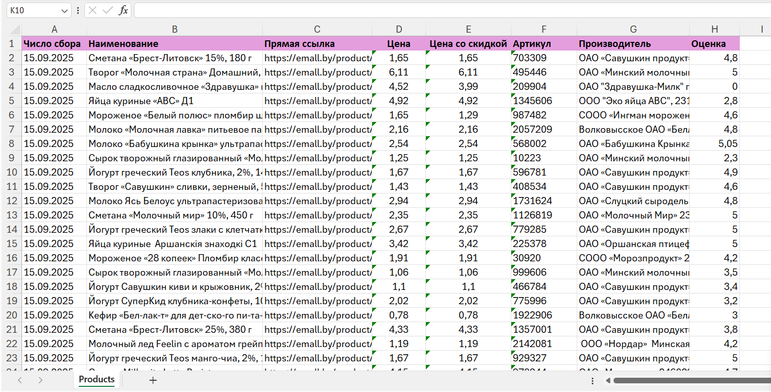Select the «Наименование» header cell
771x392 pixels.
point(175,43)
